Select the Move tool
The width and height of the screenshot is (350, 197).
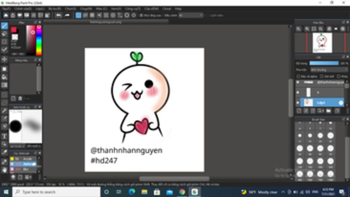(4, 60)
